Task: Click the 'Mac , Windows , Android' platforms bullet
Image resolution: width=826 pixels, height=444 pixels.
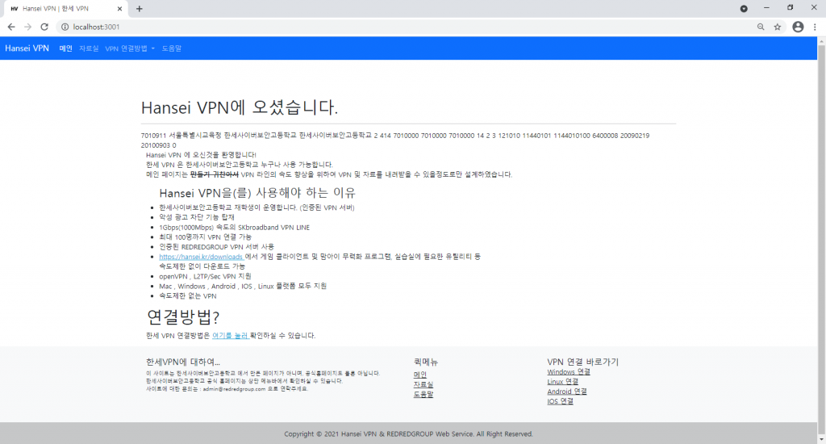Action: click(243, 287)
